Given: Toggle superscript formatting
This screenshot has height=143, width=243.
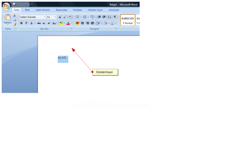Looking at the screenshot, I should 49,23.
